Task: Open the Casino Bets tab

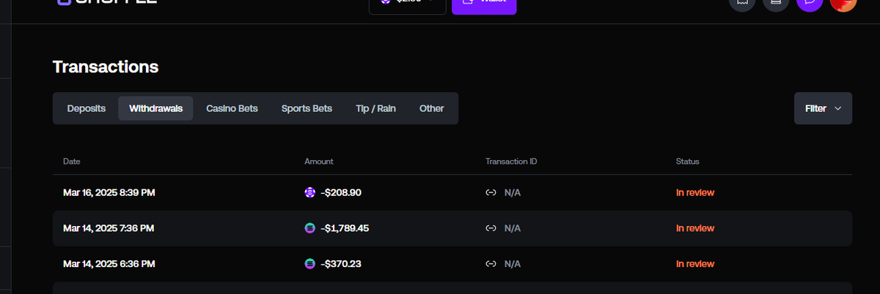Action: tap(232, 108)
